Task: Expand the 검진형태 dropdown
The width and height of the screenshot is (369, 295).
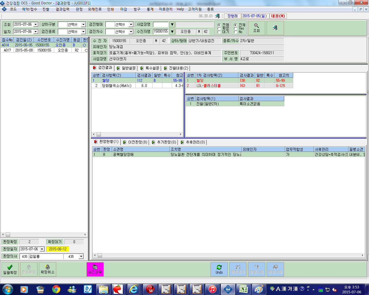Action: pos(131,24)
